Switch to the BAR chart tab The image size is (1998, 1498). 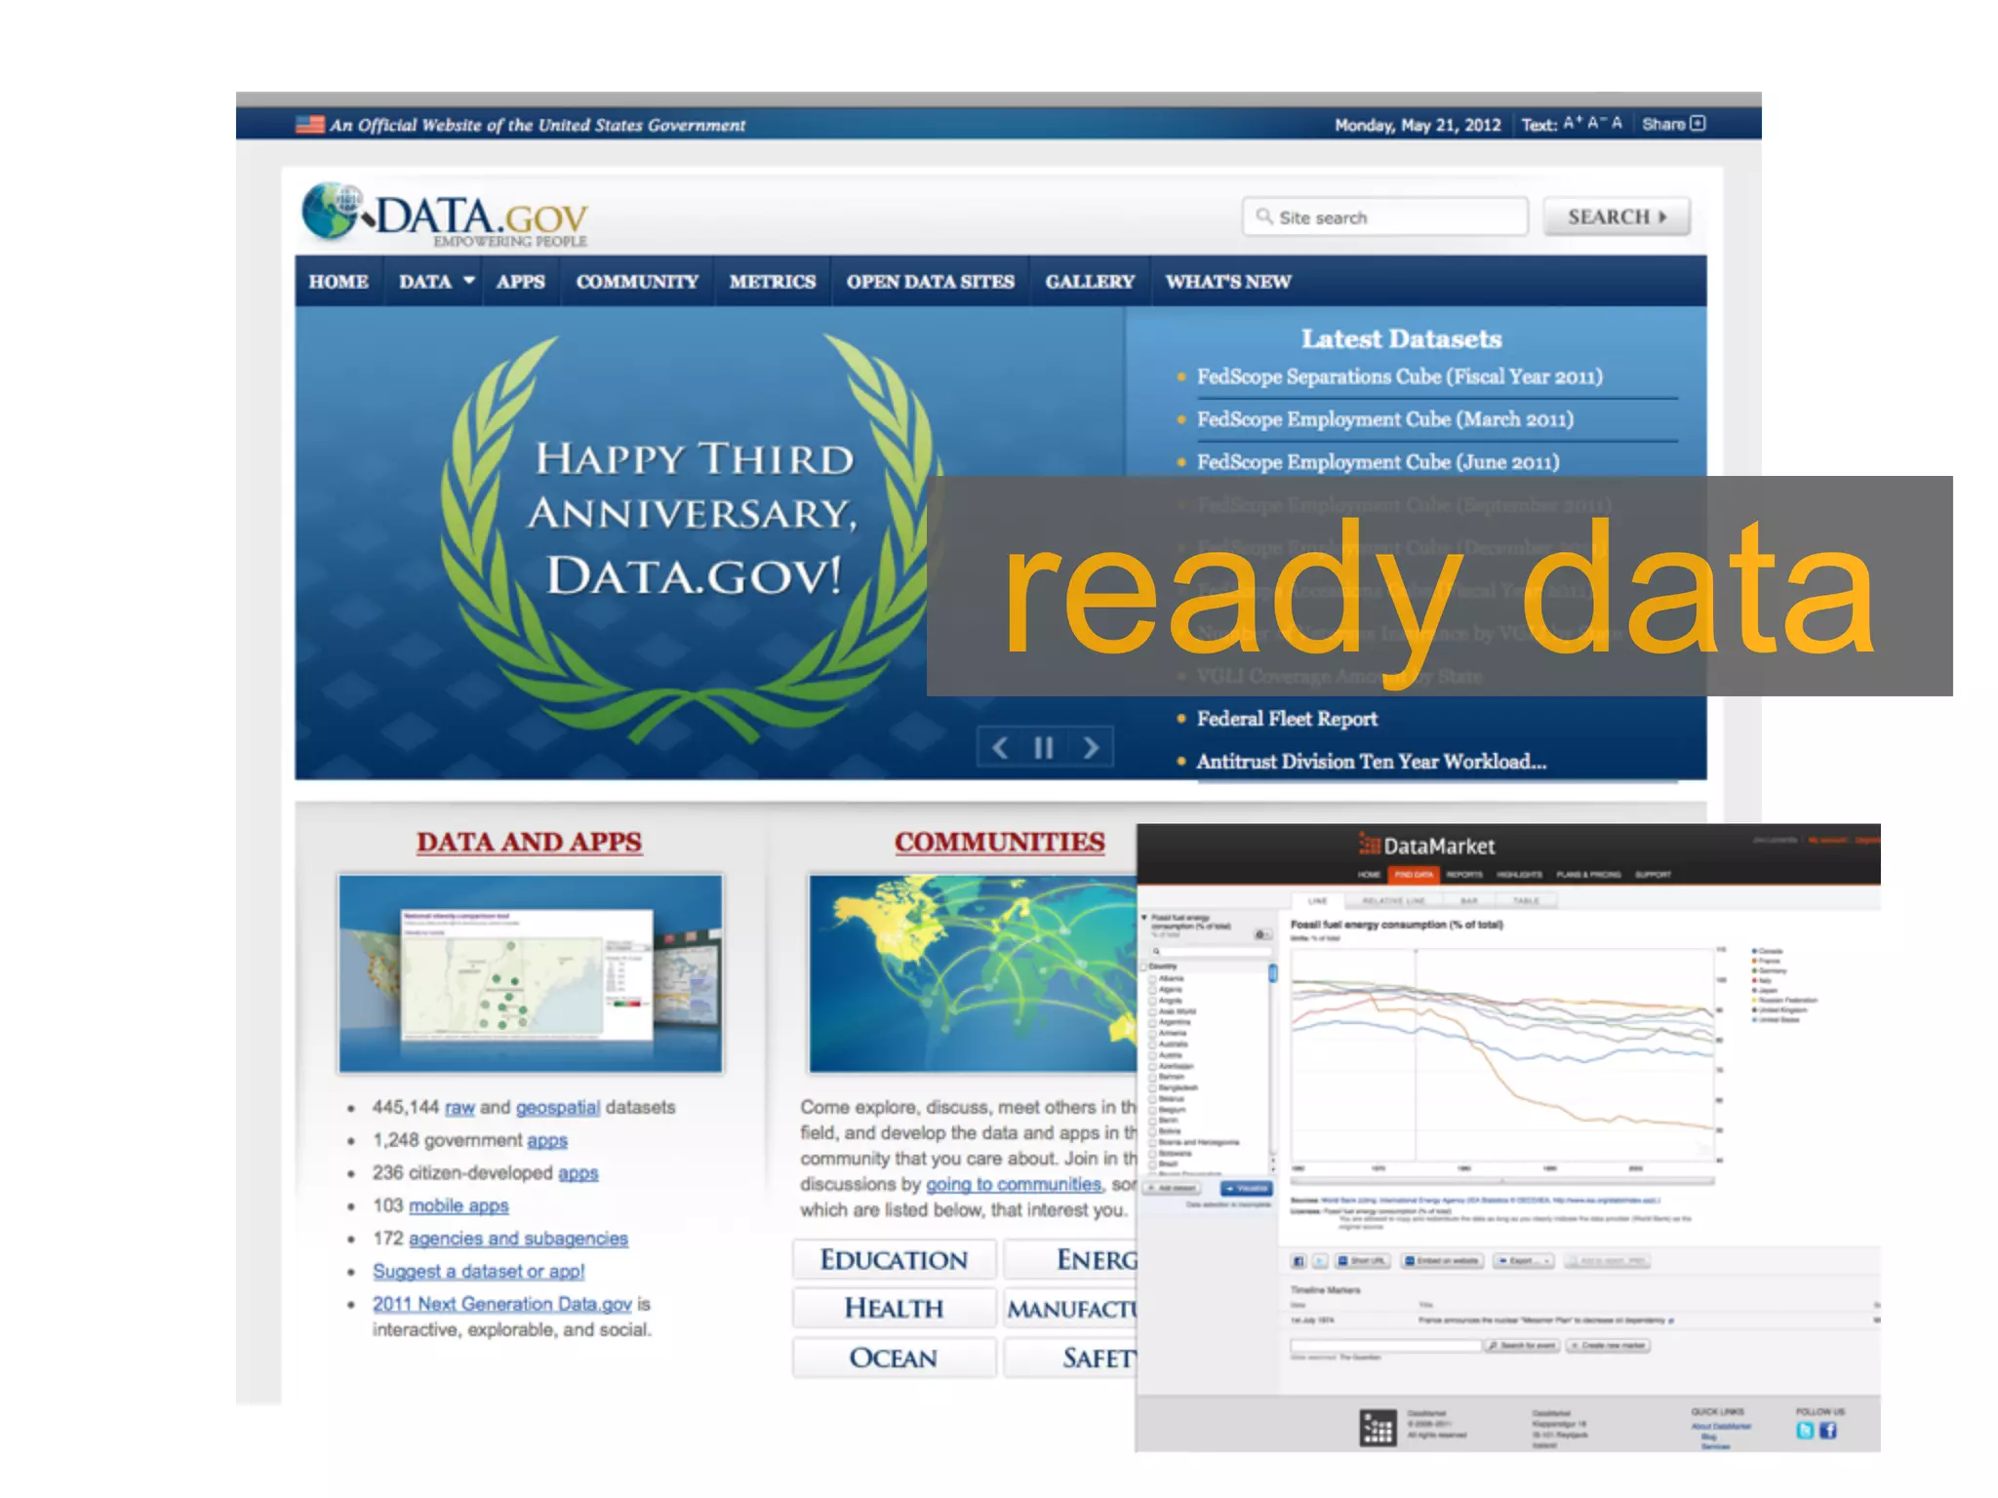pos(1468,900)
